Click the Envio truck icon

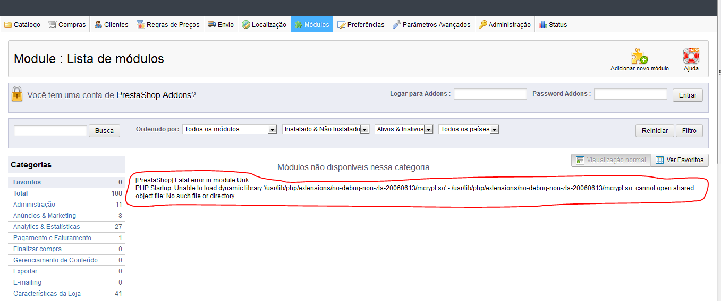(211, 24)
